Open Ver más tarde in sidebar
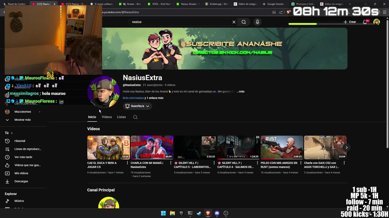This screenshot has height=218, width=389. tap(23, 157)
